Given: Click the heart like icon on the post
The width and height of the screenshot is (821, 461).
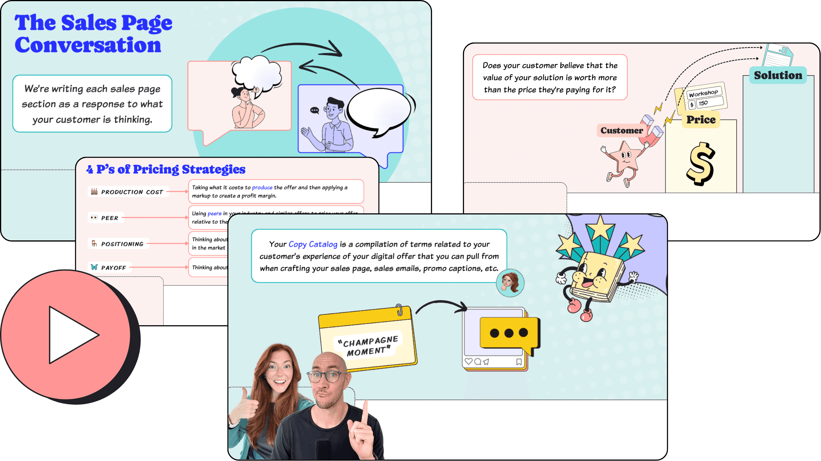Looking at the screenshot, I should point(468,361).
